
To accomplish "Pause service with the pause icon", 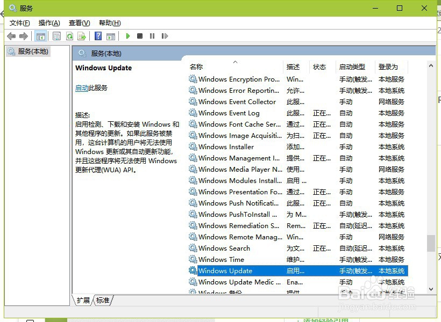I will (152, 36).
